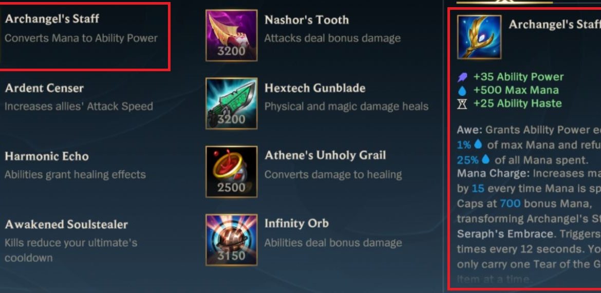Click the Hextech Gunblade item title
Image resolution: width=601 pixels, height=293 pixels.
click(315, 88)
